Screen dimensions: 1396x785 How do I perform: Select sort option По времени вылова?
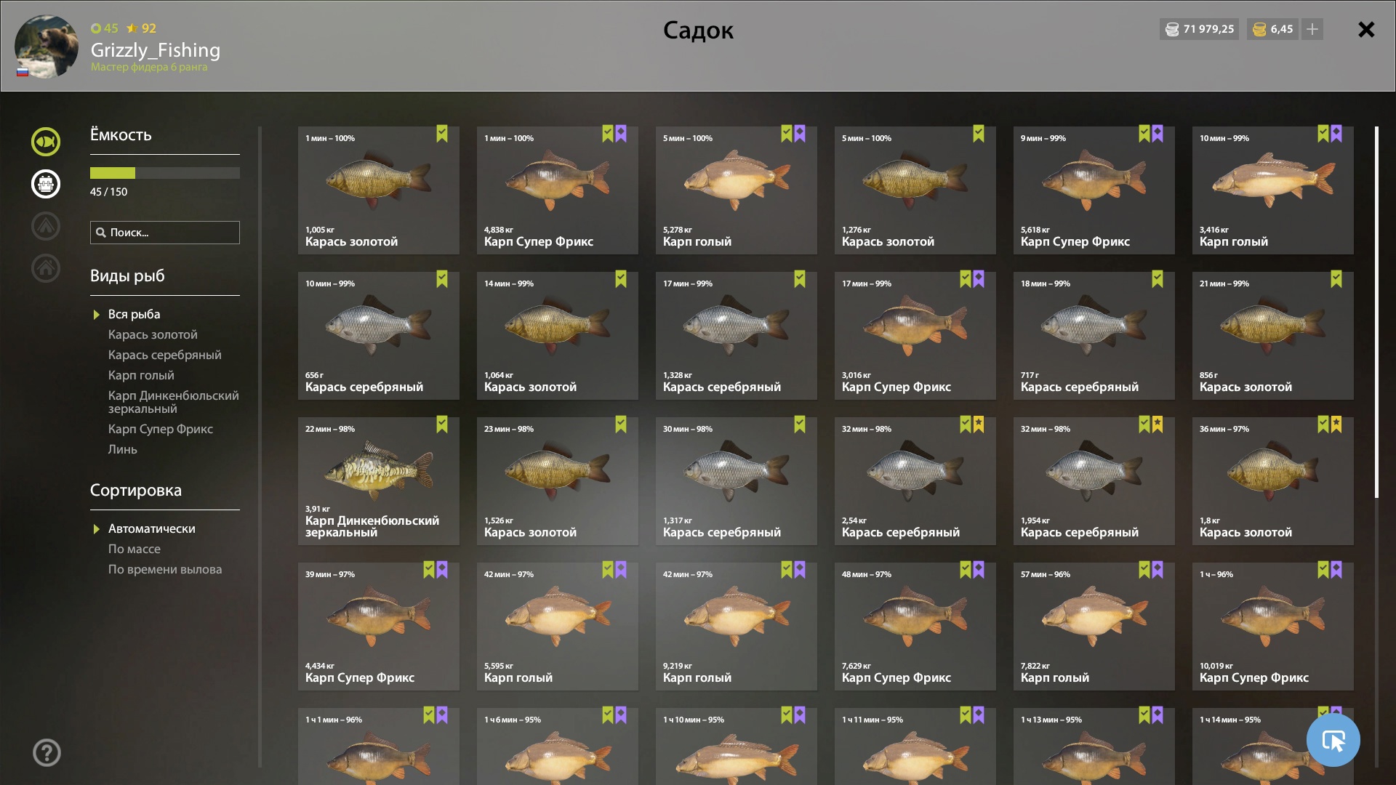tap(165, 569)
